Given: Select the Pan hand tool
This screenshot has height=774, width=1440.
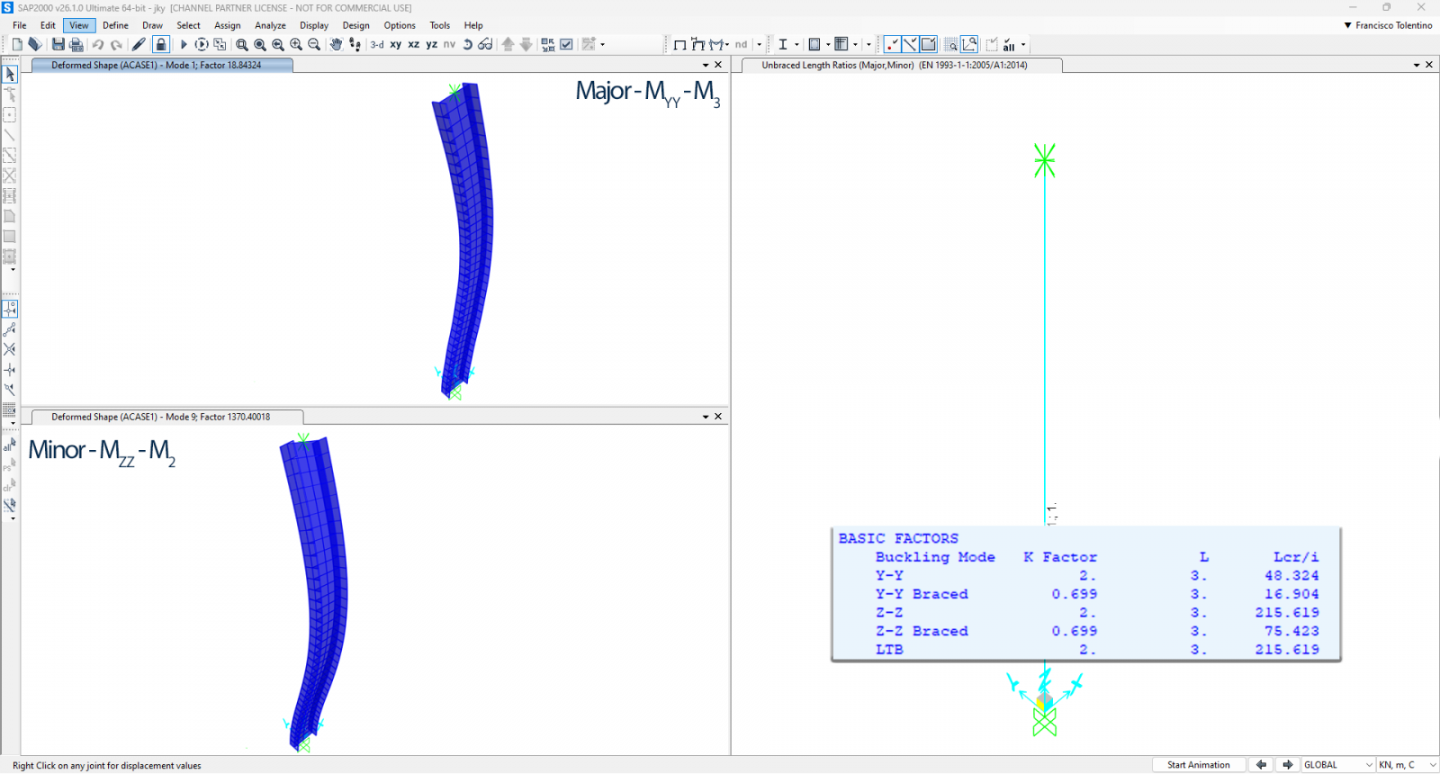Looking at the screenshot, I should tap(336, 44).
